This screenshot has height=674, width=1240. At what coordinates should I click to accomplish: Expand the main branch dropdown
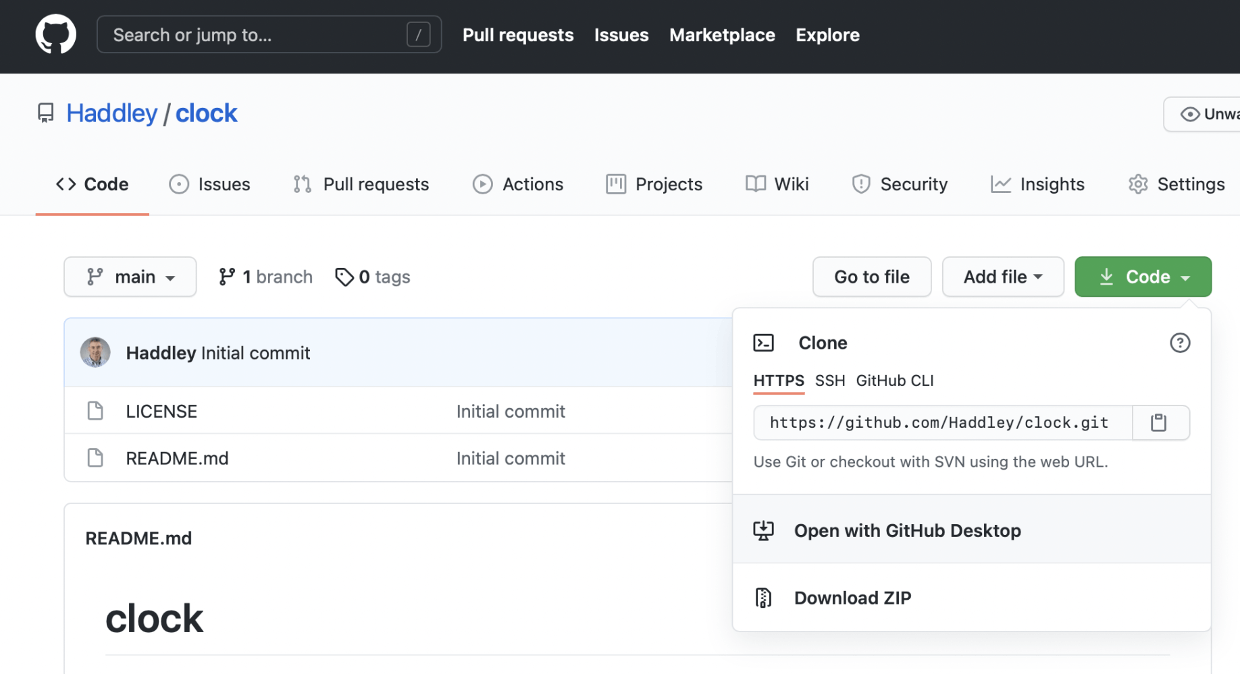pyautogui.click(x=130, y=277)
